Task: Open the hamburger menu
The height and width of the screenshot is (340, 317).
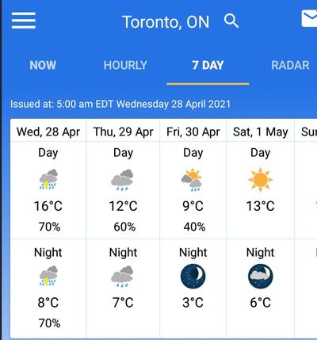Action: [x=24, y=21]
